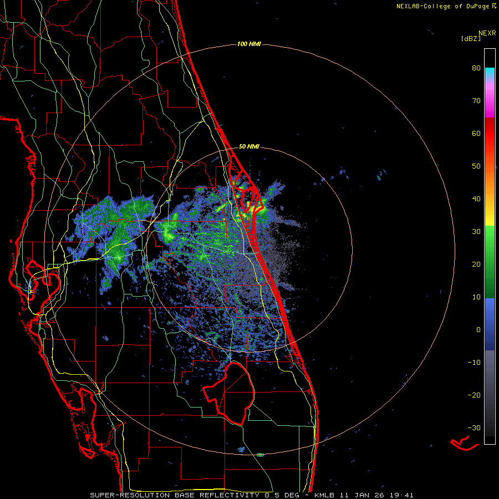Image resolution: width=499 pixels, height=499 pixels.
Task: Select the 10 dBZ tick label on the scale
Action: (x=476, y=297)
